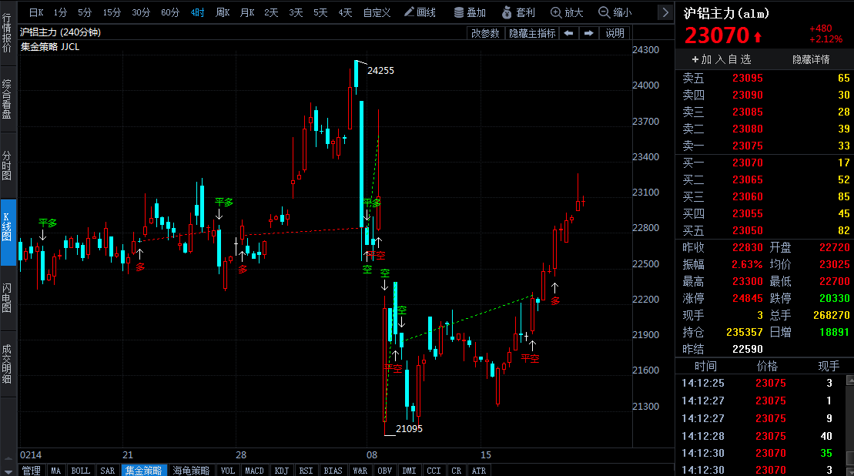Viewport: 854px width, 476px height.
Task: Click the trade row at 14:12:28
Action: [x=760, y=436]
